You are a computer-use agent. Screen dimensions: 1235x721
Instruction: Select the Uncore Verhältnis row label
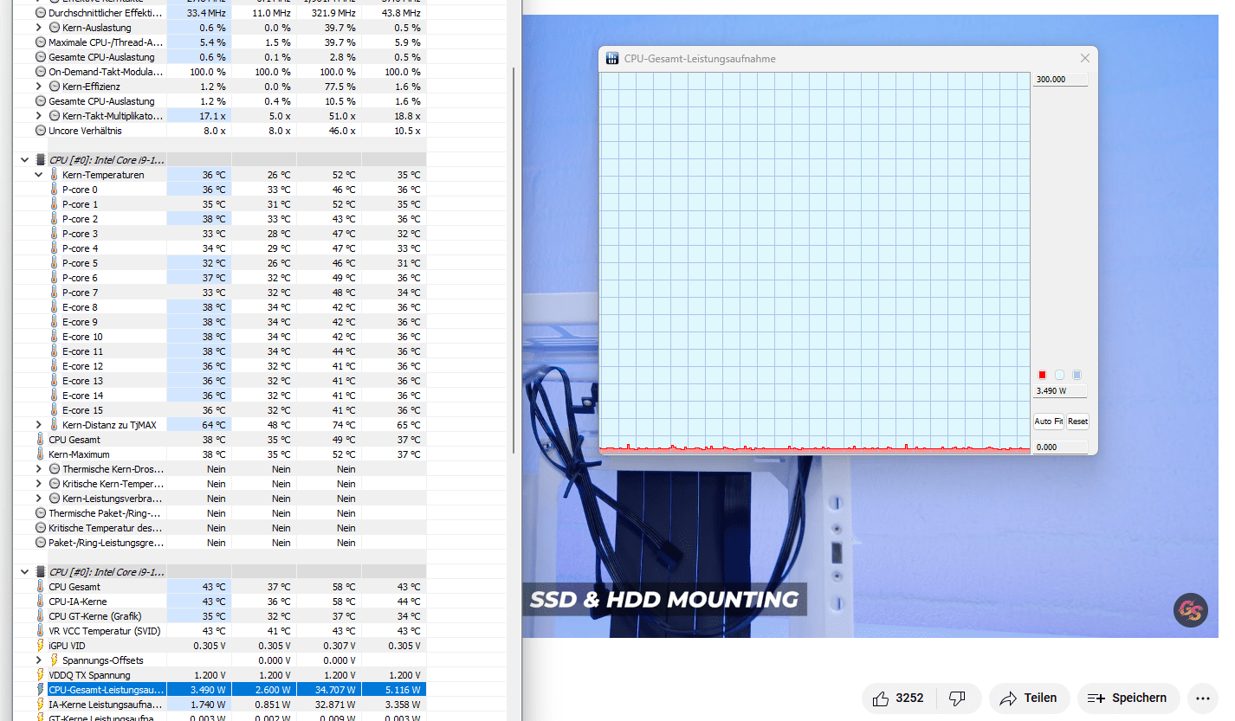tap(85, 131)
